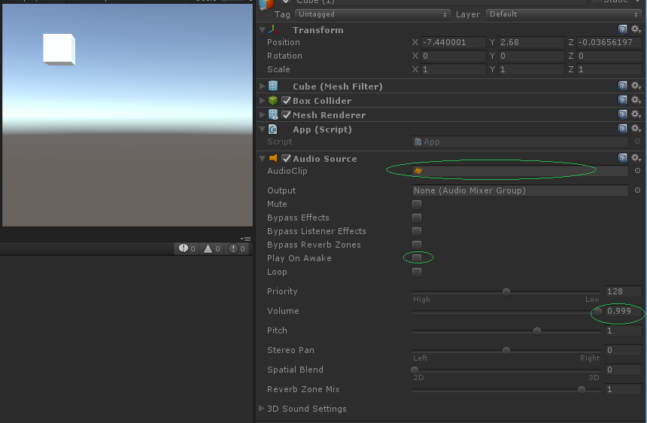Click the Script field object picker circle
This screenshot has width=647, height=423.
click(637, 142)
